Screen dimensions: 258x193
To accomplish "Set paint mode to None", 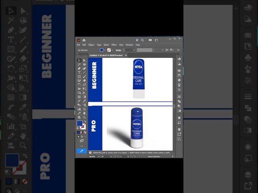I will [85, 132].
